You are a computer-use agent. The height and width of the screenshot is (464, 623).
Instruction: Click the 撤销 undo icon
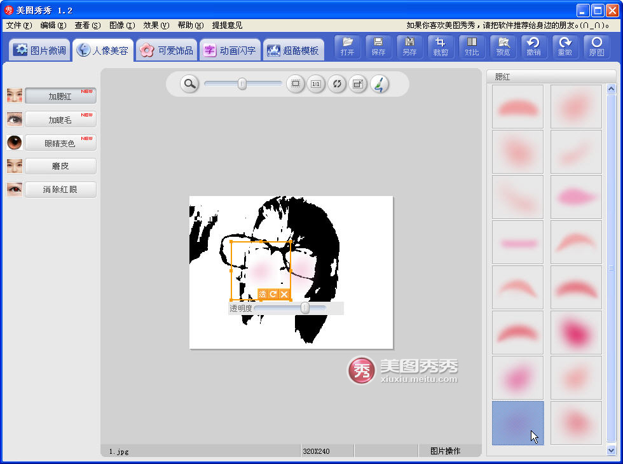click(x=534, y=46)
